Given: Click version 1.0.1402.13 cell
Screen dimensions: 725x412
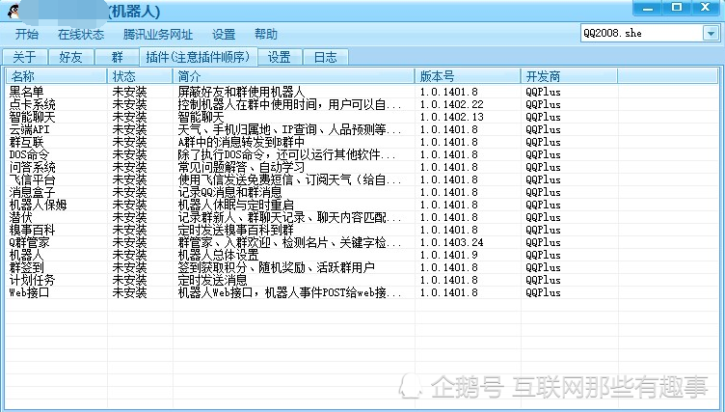Looking at the screenshot, I should 451,117.
